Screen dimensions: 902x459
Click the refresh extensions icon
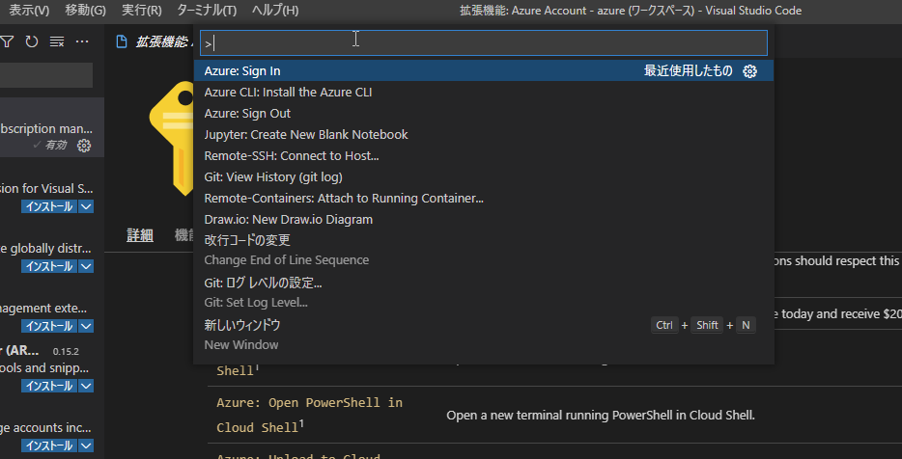32,41
